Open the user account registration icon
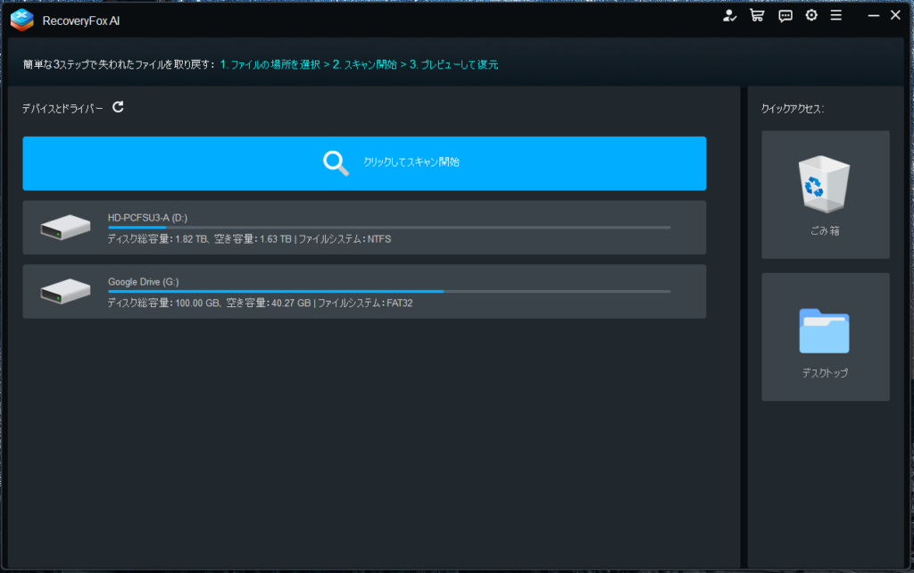 730,15
